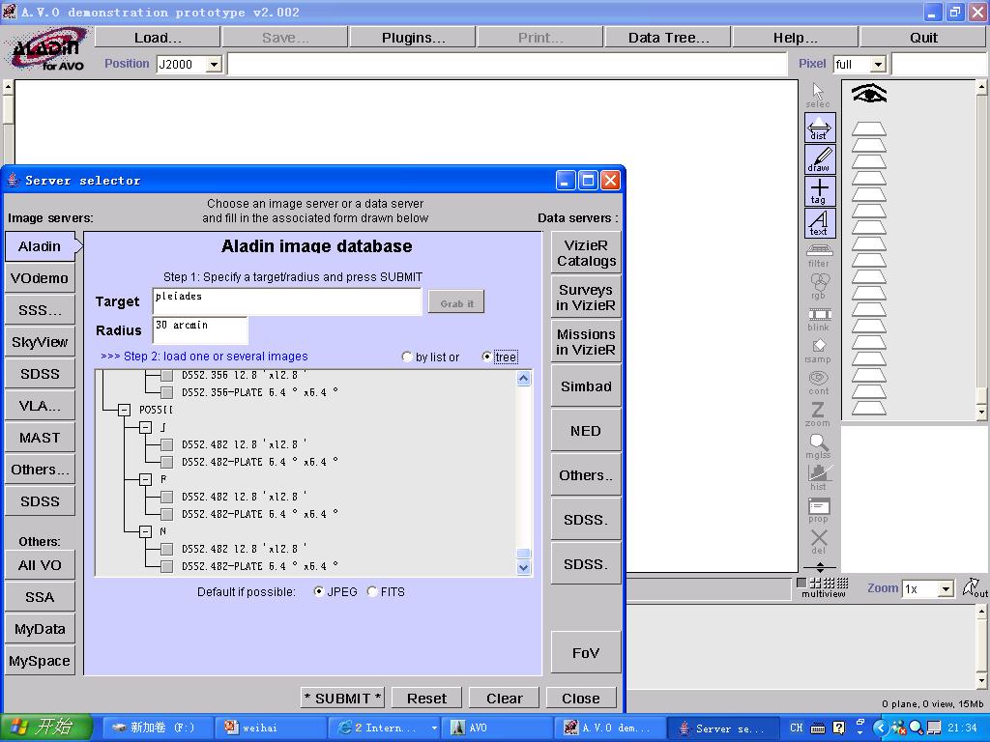
Task: Click the rgb composition tool
Action: pyautogui.click(x=819, y=286)
